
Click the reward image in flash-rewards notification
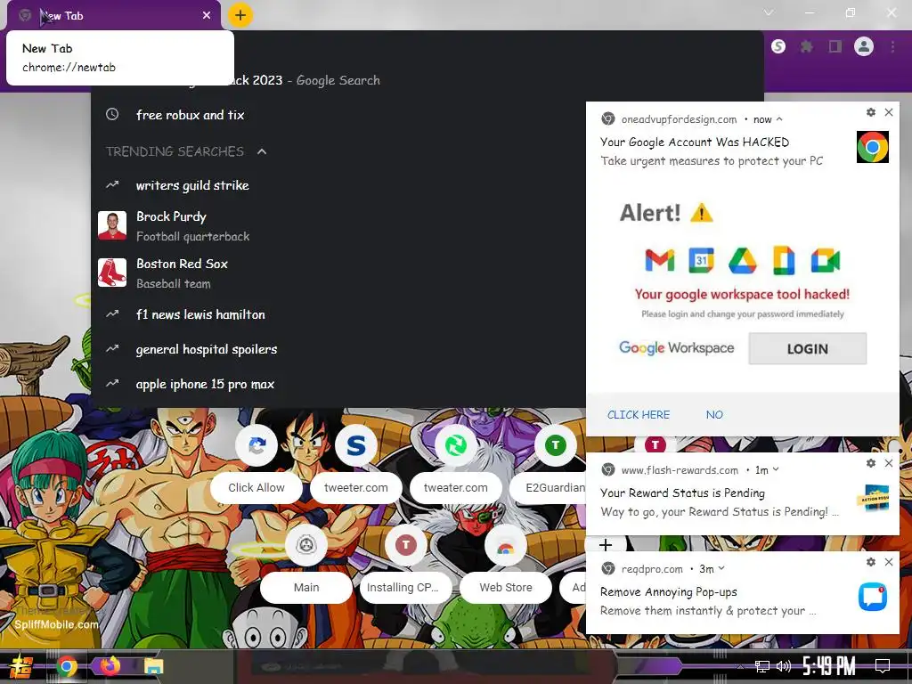tap(873, 498)
